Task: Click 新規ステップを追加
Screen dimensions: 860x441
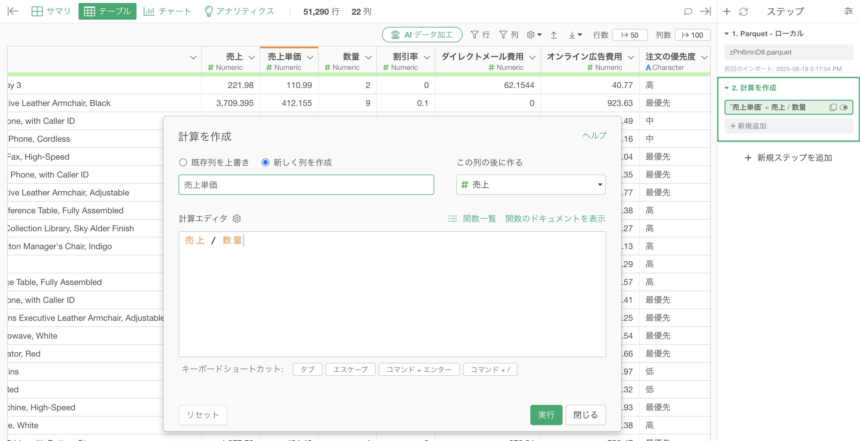Action: 788,158
